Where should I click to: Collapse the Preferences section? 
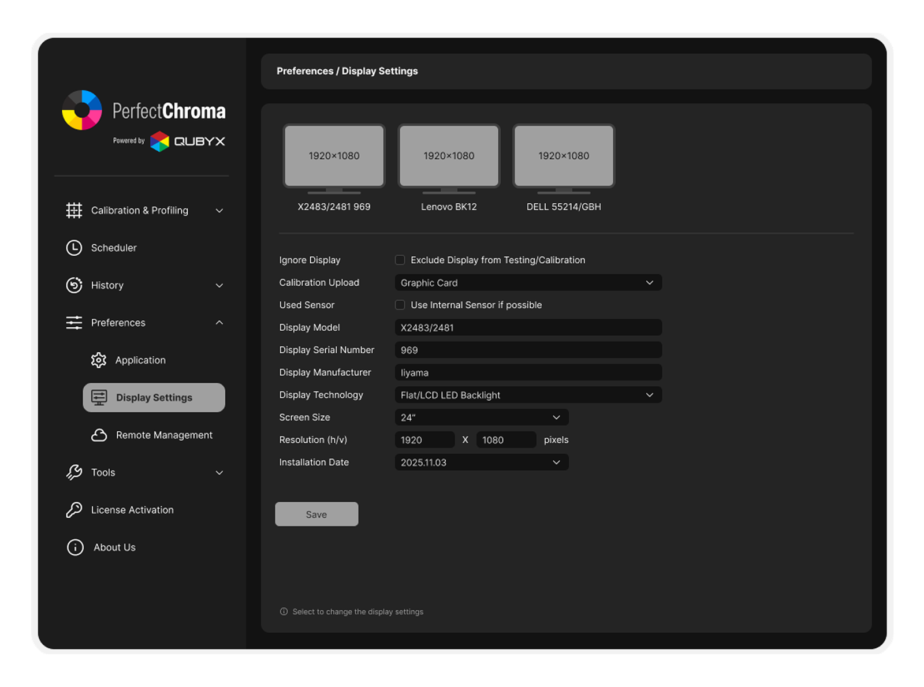point(219,323)
